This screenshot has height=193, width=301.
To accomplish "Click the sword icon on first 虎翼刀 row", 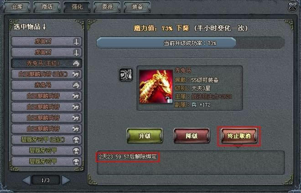I will [77, 41].
